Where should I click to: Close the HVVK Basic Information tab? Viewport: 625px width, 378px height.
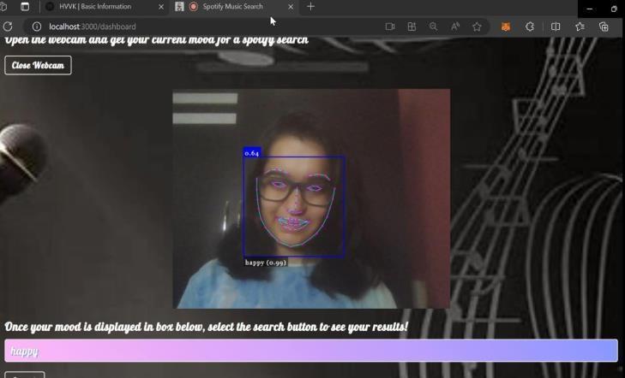tap(161, 7)
